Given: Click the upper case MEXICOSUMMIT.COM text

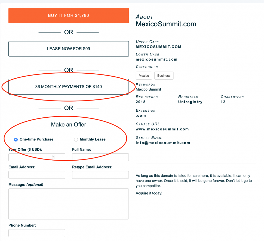Looking at the screenshot, I should [x=158, y=47].
